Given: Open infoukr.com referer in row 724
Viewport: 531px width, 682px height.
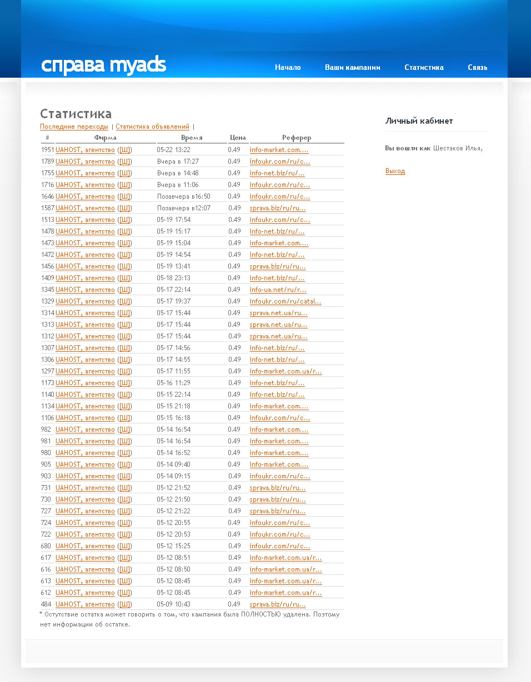Looking at the screenshot, I should [280, 523].
